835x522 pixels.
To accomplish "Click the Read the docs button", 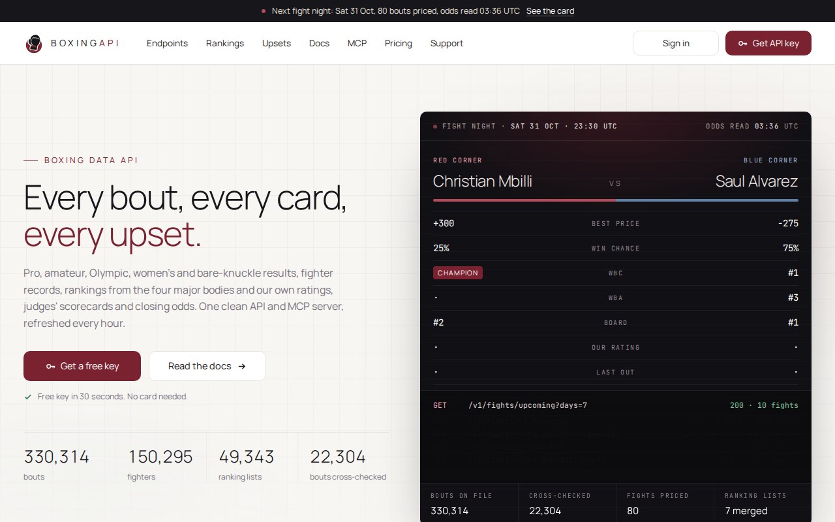I will pyautogui.click(x=207, y=366).
